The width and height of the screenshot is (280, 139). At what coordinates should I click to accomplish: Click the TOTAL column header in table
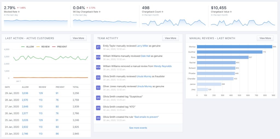[76, 87]
